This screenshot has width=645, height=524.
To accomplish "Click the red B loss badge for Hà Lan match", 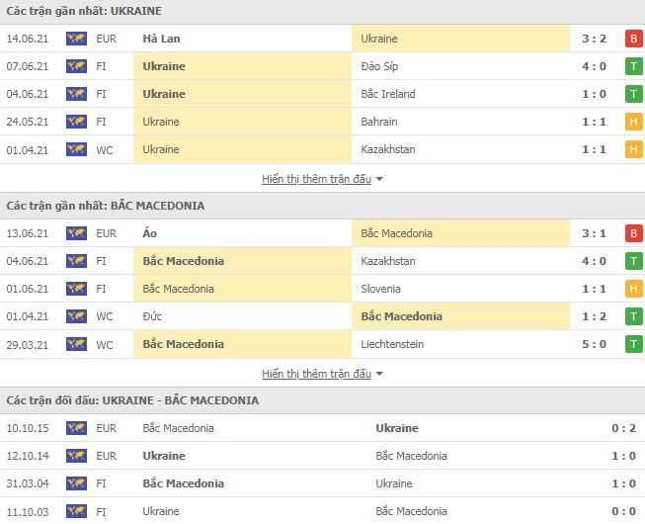I will click(x=633, y=39).
